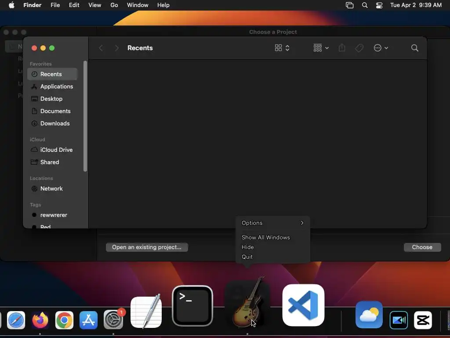Image resolution: width=450 pixels, height=338 pixels.
Task: Launch Google Chrome from the Dock
Action: (64, 320)
